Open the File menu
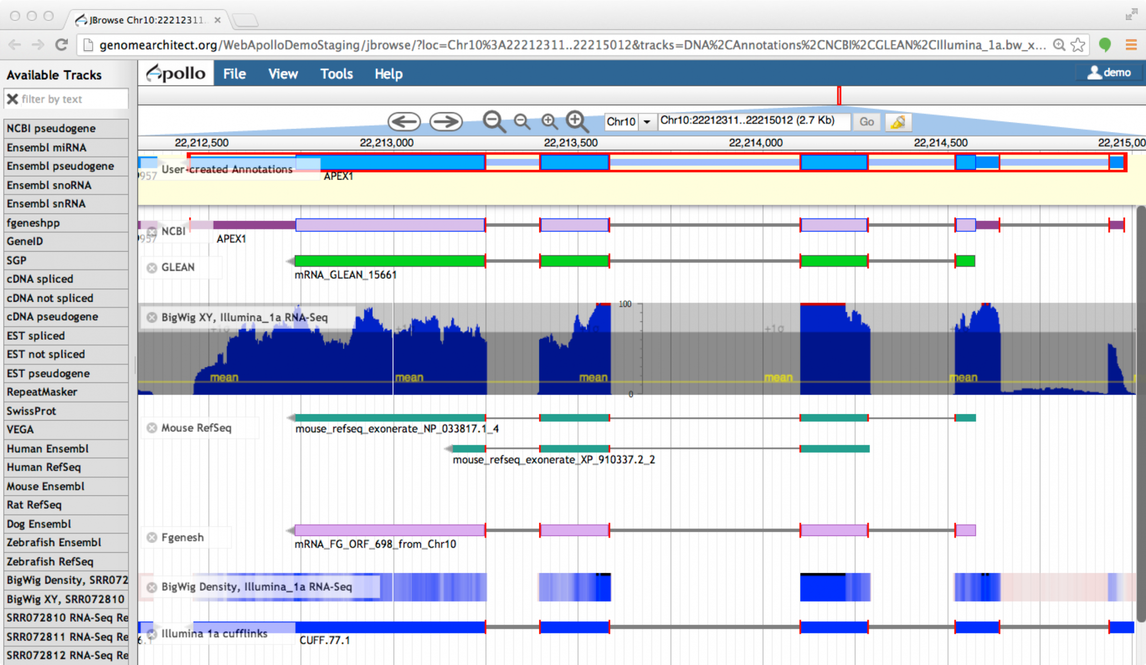Screen dimensions: 1146x665 click(x=234, y=73)
